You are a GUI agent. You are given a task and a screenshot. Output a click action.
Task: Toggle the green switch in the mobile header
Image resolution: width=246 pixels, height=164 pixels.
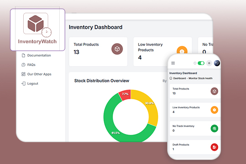(201, 63)
